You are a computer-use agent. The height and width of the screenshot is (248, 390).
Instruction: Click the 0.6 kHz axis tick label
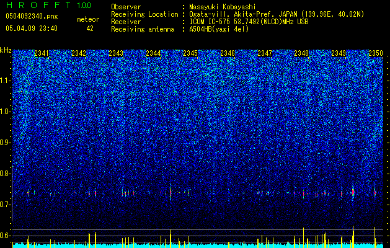point(6,236)
